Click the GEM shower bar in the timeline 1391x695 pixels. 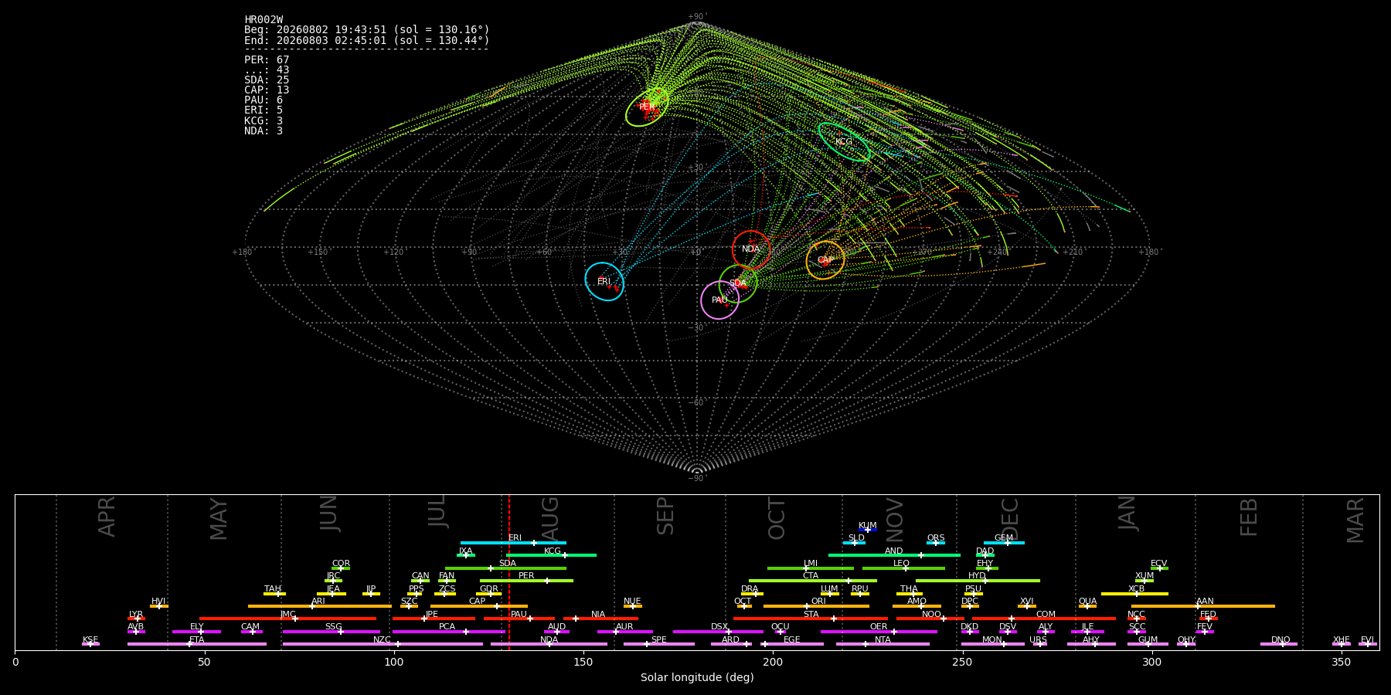coord(1004,543)
